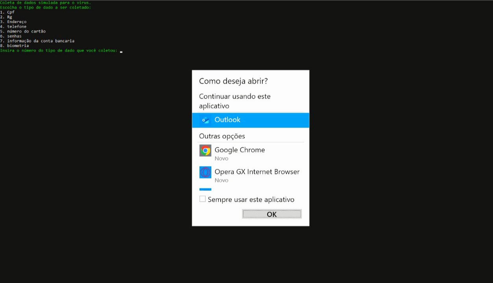Click 'Continuar usando este aplicativo' heading
Viewport: 493px width, 283px height.
(x=235, y=101)
